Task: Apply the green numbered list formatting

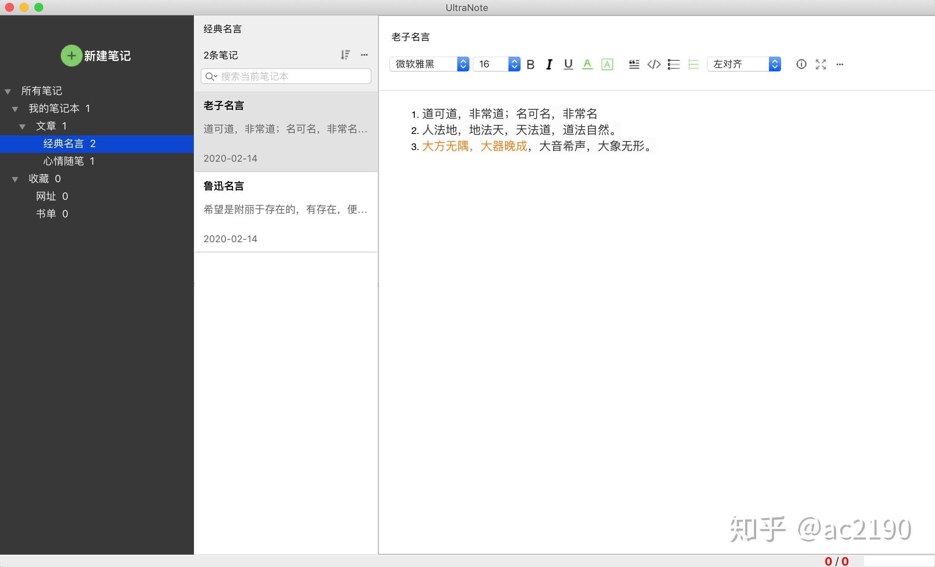Action: [x=693, y=64]
